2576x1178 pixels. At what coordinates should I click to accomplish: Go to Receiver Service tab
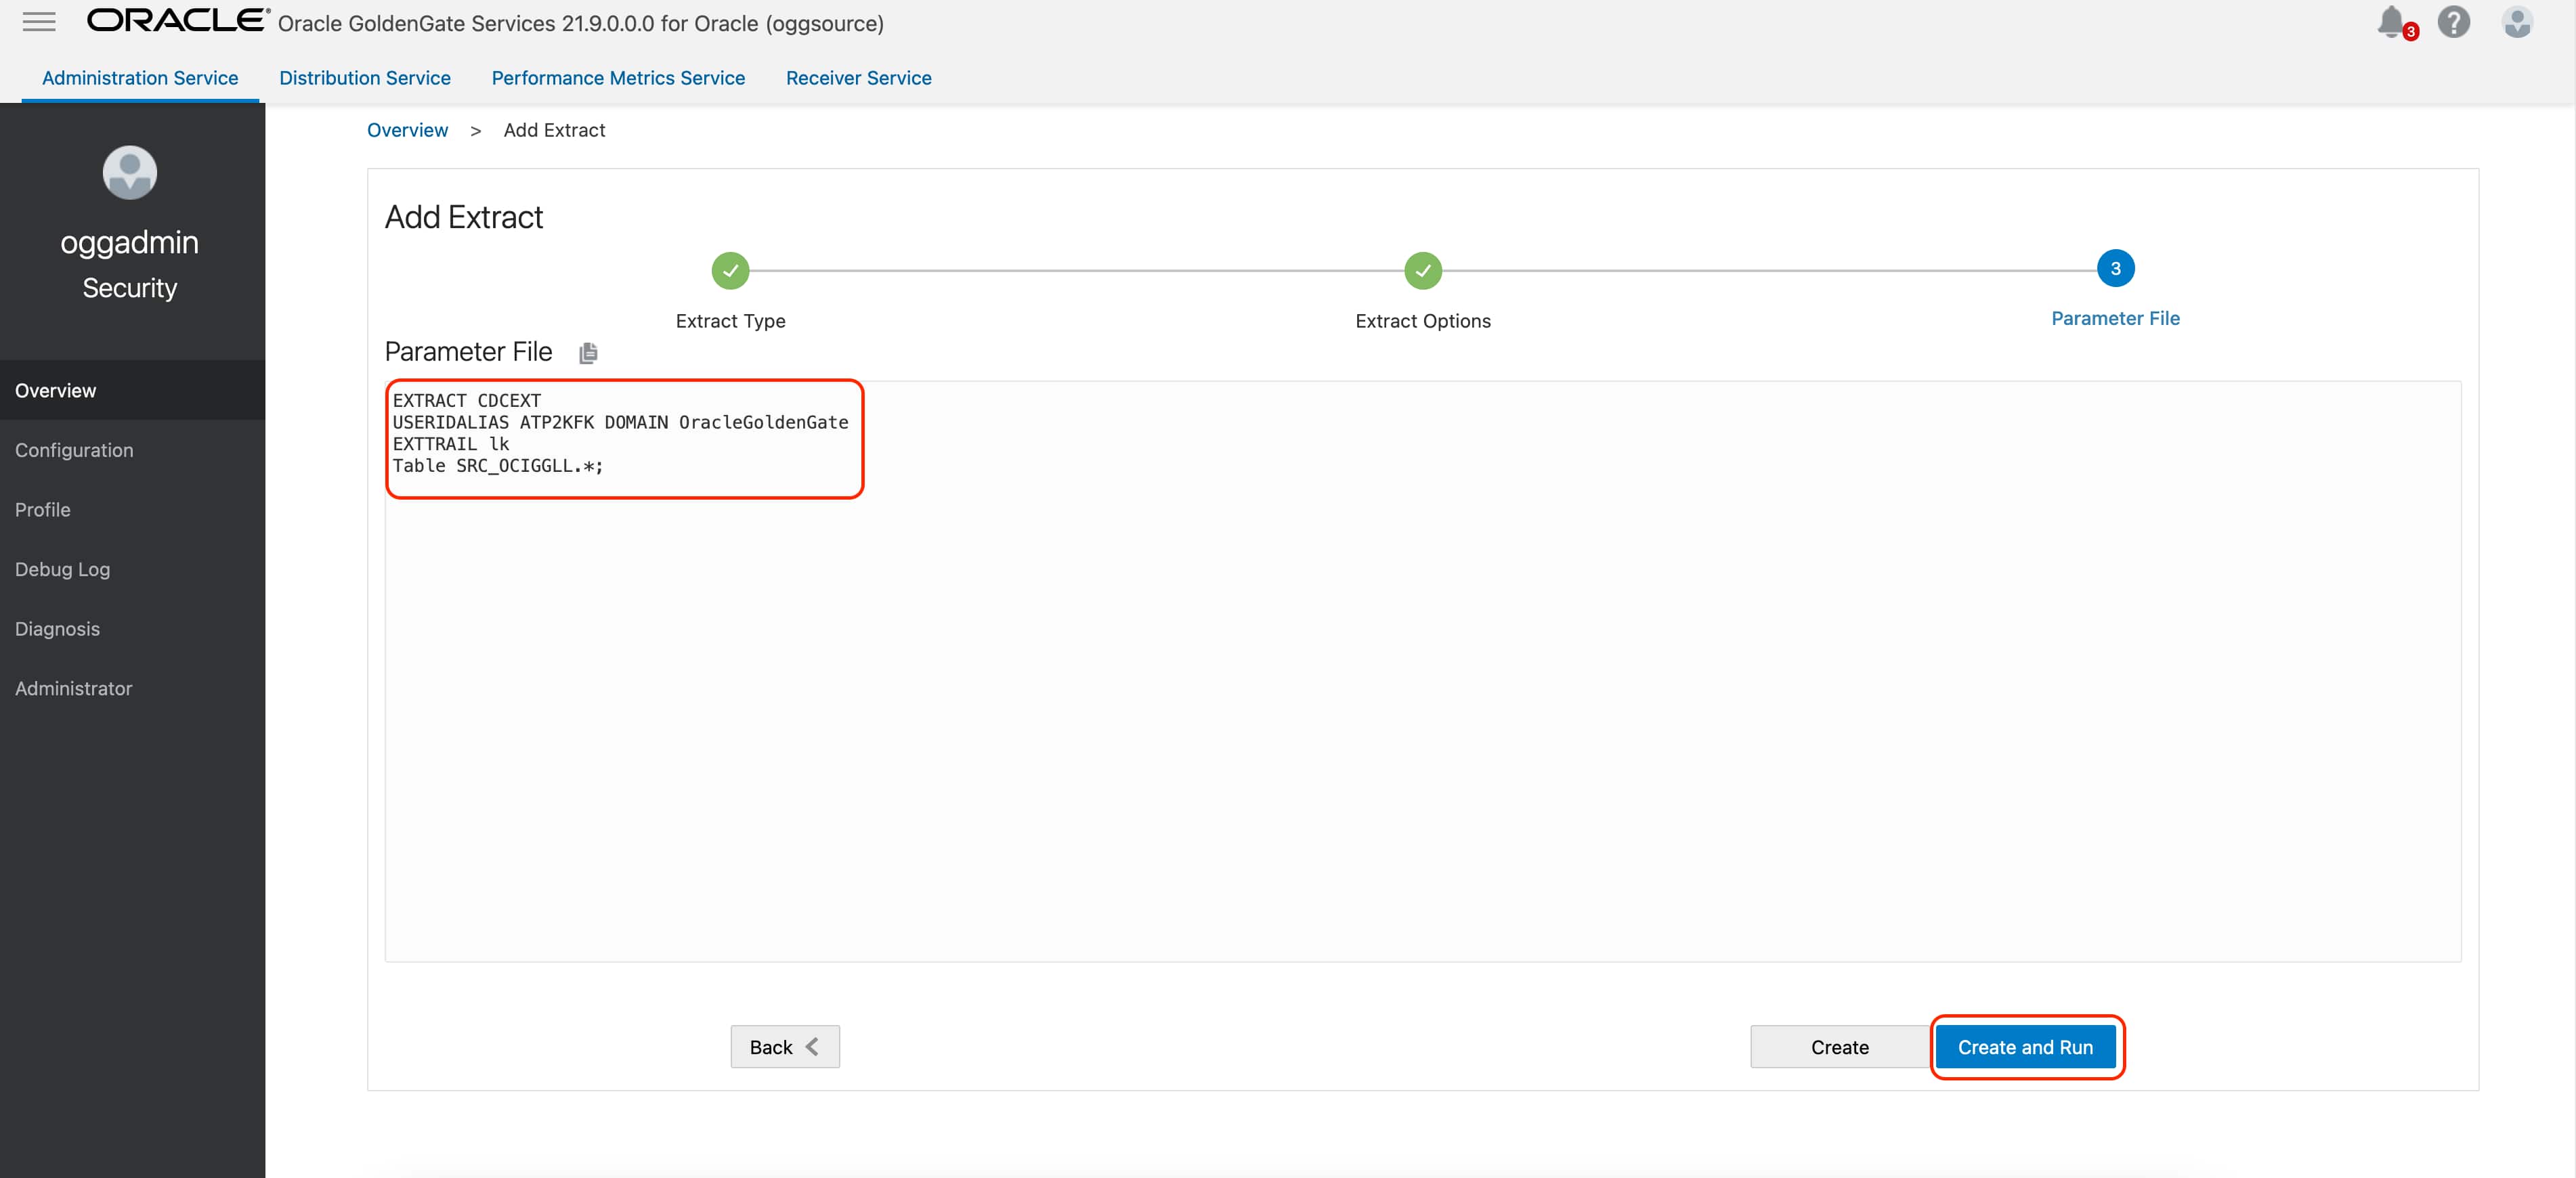[x=858, y=78]
